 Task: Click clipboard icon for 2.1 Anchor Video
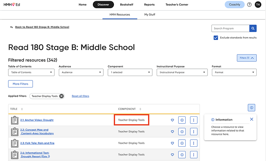coord(15,120)
